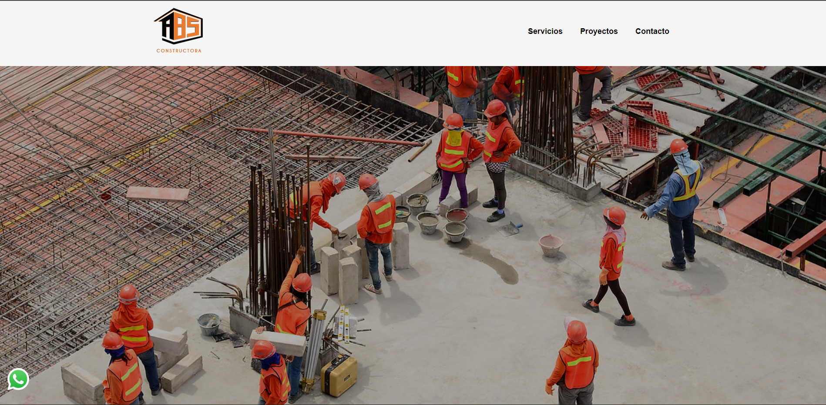Open WhatsApp via the floating chat bubble
Screen dimensions: 826x405
(18, 379)
